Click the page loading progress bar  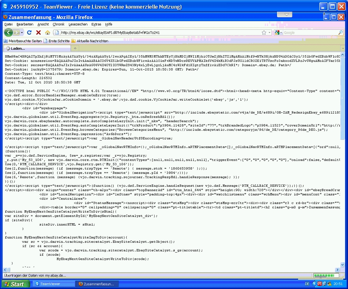[x=326, y=275]
